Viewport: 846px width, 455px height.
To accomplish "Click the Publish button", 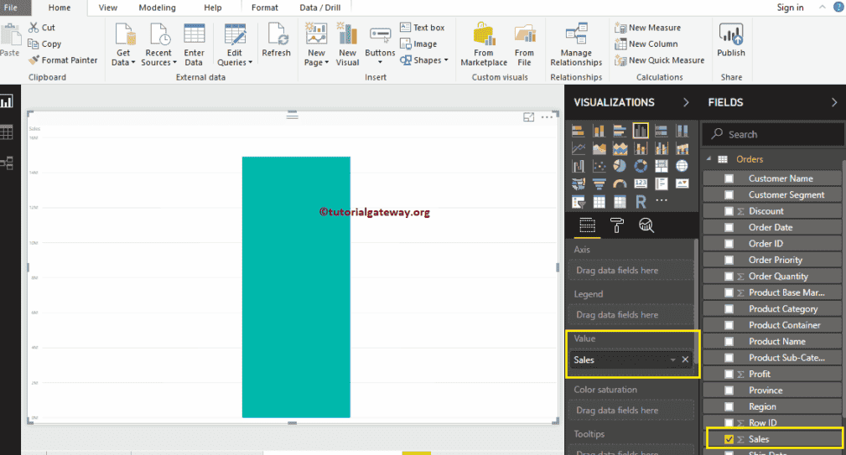I will pos(731,40).
